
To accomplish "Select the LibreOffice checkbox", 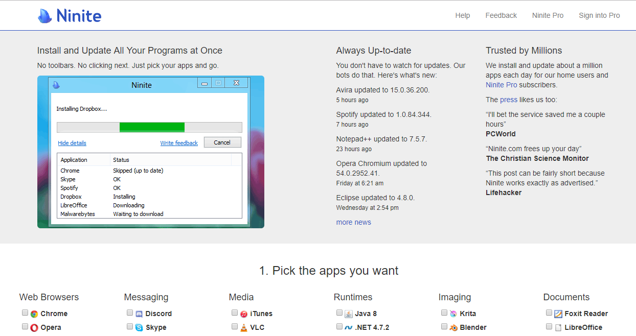I will click(549, 327).
